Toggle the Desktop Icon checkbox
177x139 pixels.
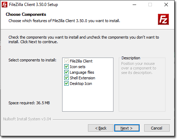(66, 84)
